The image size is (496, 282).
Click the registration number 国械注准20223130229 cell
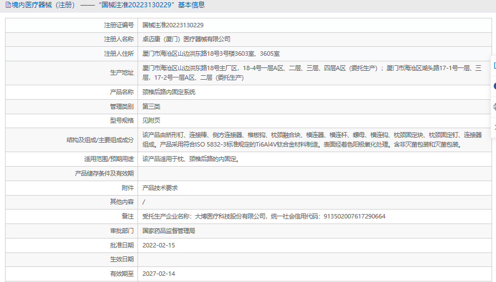[315, 25]
